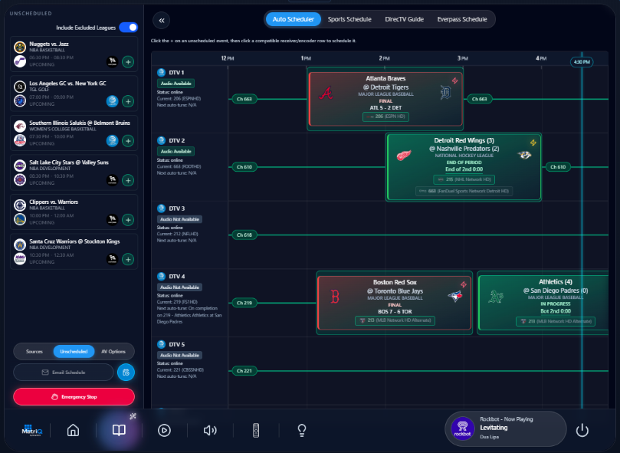Switch to the Sports Schedule tab
Viewport: 620px width, 453px height.
click(349, 19)
